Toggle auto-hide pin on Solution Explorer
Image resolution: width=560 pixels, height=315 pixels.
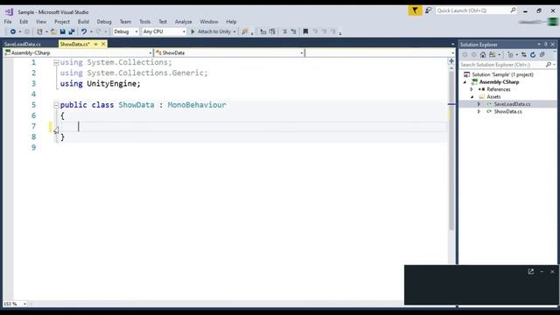(546, 45)
